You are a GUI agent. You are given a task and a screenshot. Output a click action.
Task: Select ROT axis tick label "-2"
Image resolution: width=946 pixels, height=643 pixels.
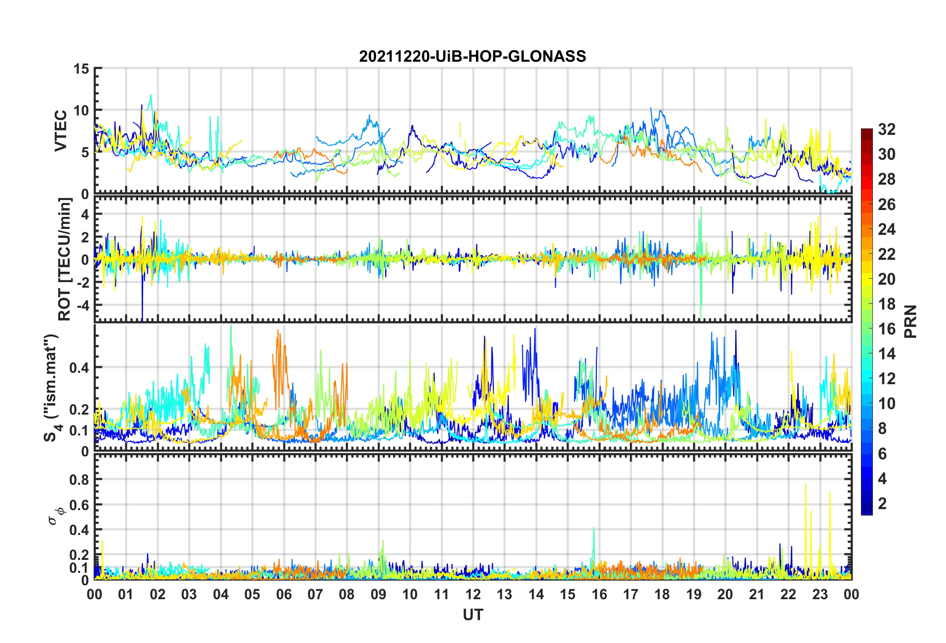tap(83, 282)
